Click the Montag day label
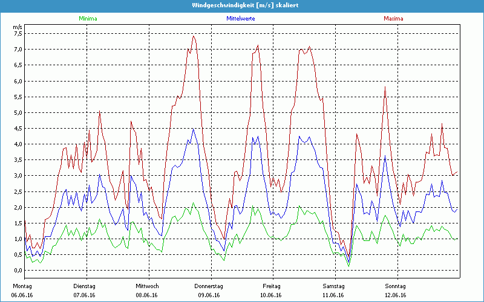Image resolution: width=484 pixels, height=302 pixels. coord(22,286)
